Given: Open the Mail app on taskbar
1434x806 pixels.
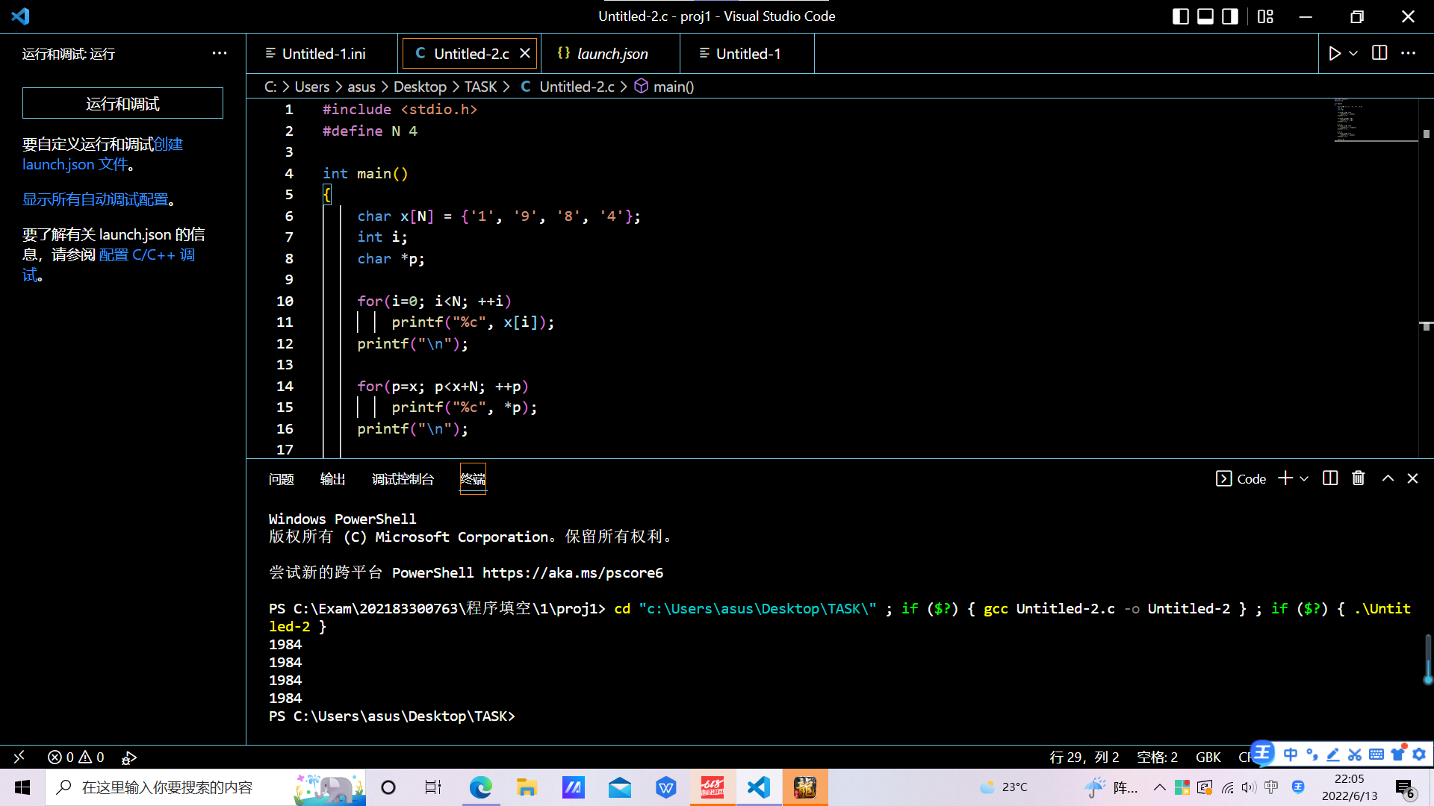Looking at the screenshot, I should click(620, 787).
